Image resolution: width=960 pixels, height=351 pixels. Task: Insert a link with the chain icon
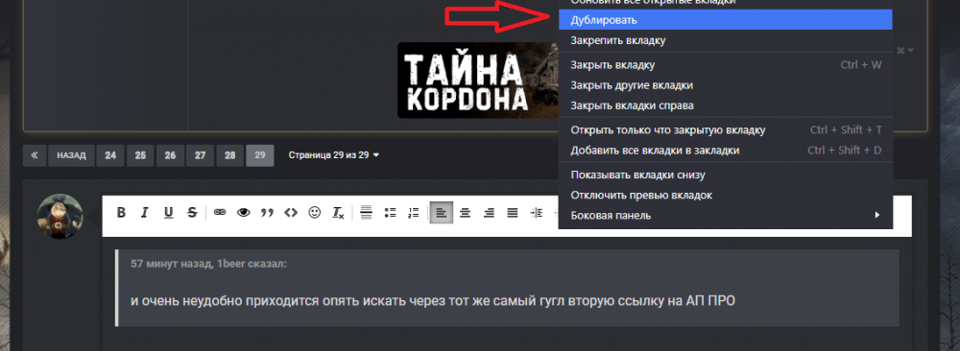pos(220,213)
